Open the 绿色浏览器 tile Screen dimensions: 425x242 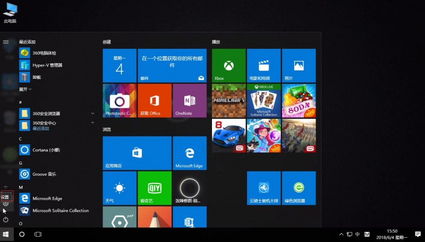[299, 188]
